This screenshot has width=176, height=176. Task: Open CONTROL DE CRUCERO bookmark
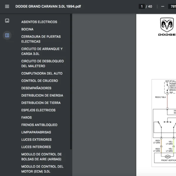(x=40, y=81)
